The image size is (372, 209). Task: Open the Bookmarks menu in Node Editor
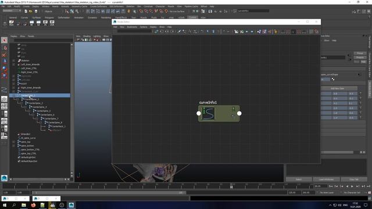pos(132,27)
